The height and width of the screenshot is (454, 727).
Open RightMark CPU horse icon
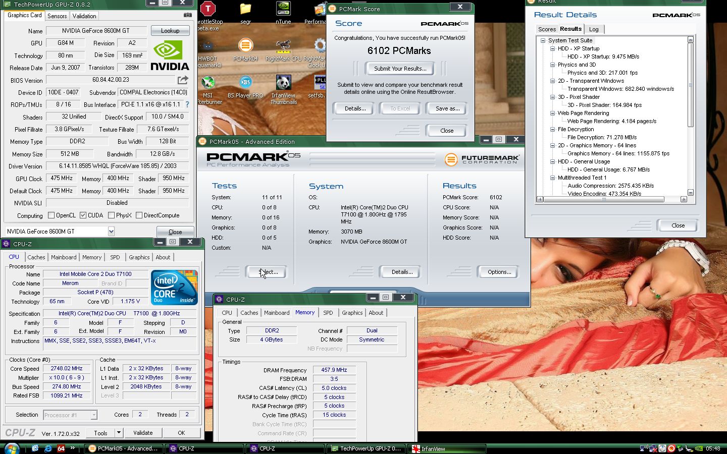click(283, 46)
